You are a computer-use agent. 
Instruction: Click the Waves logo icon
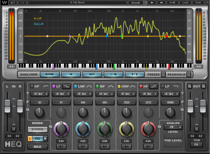[4, 3]
